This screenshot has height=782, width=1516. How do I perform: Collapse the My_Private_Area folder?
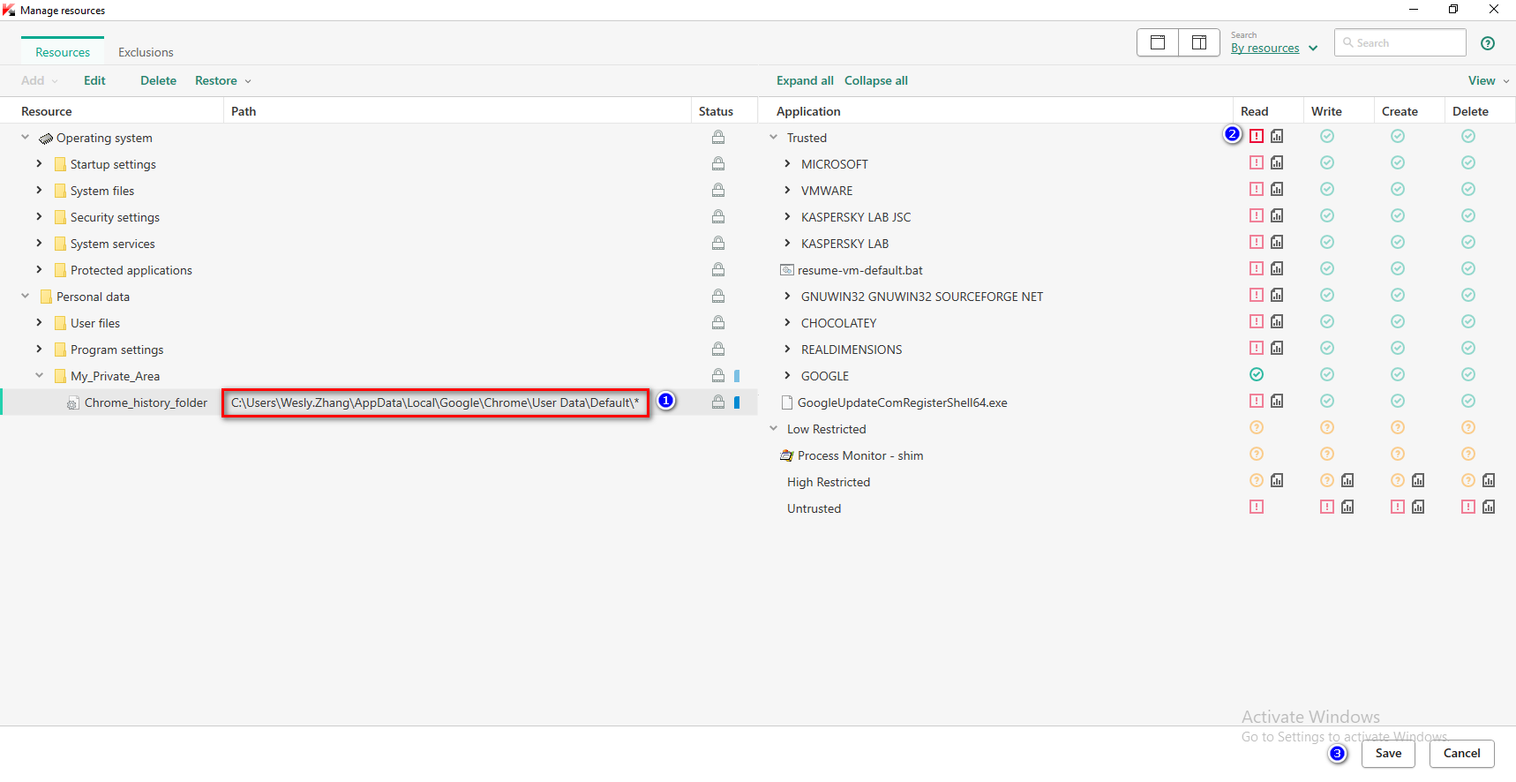click(x=39, y=375)
